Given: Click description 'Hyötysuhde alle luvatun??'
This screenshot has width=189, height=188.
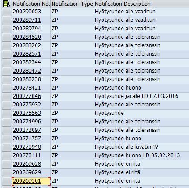Looking at the screenshot, I should 127,147.
